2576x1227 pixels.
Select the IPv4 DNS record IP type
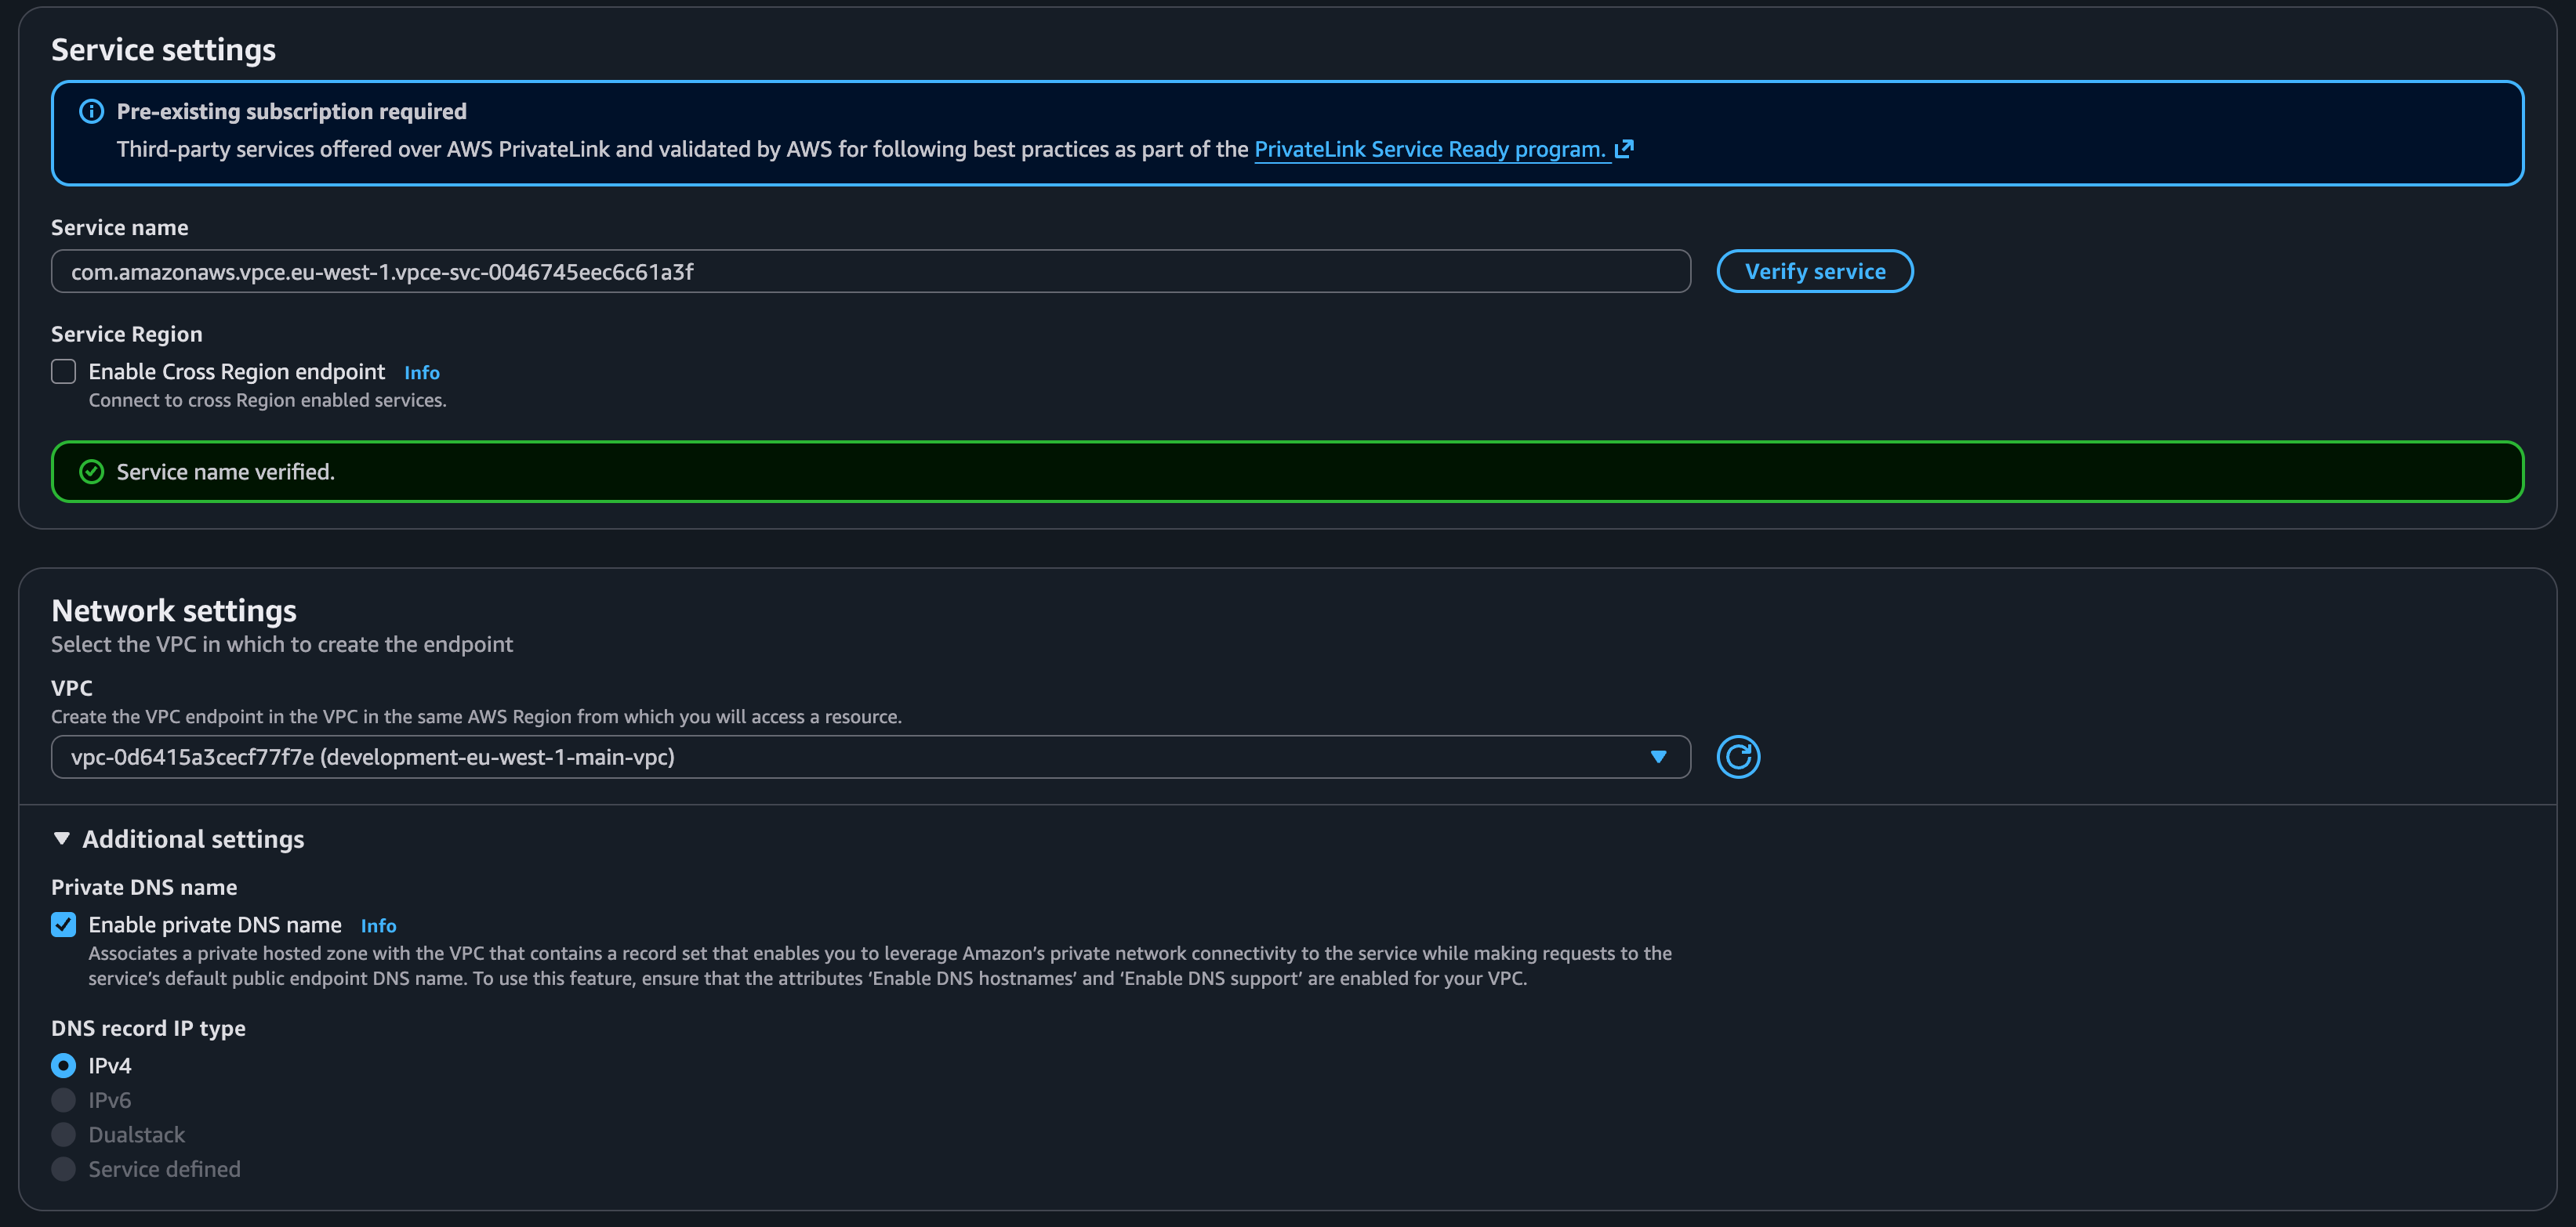63,1065
